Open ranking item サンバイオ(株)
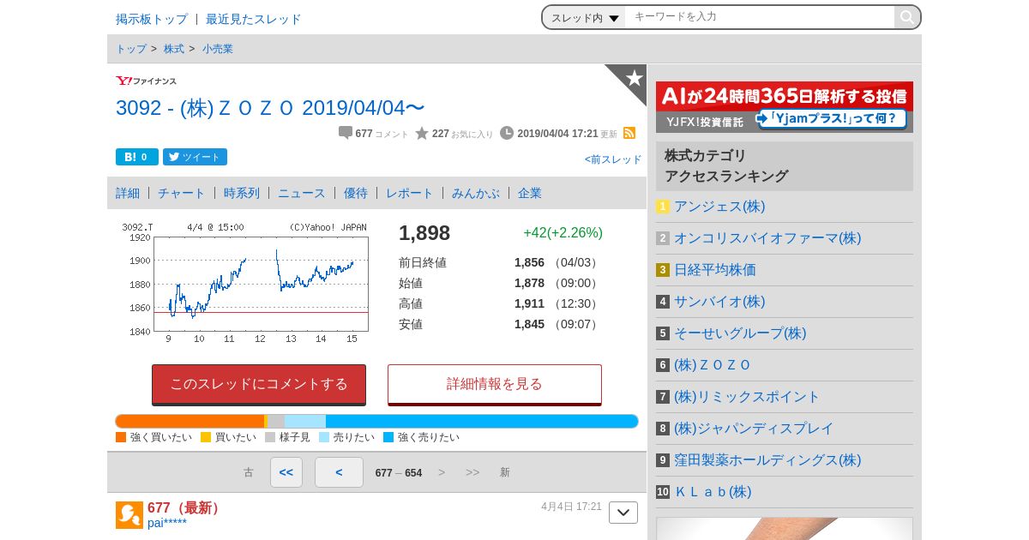 tap(719, 302)
